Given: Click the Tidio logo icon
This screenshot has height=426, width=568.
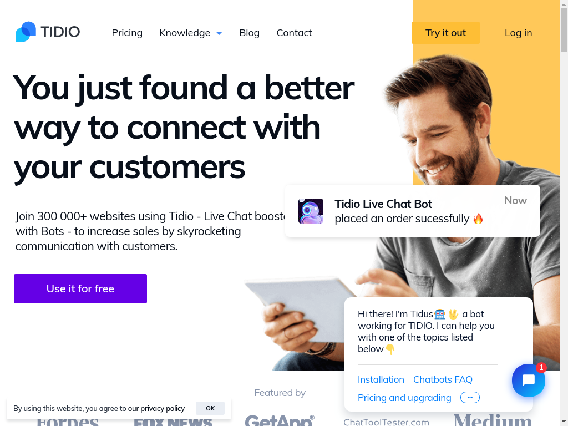Looking at the screenshot, I should (26, 32).
